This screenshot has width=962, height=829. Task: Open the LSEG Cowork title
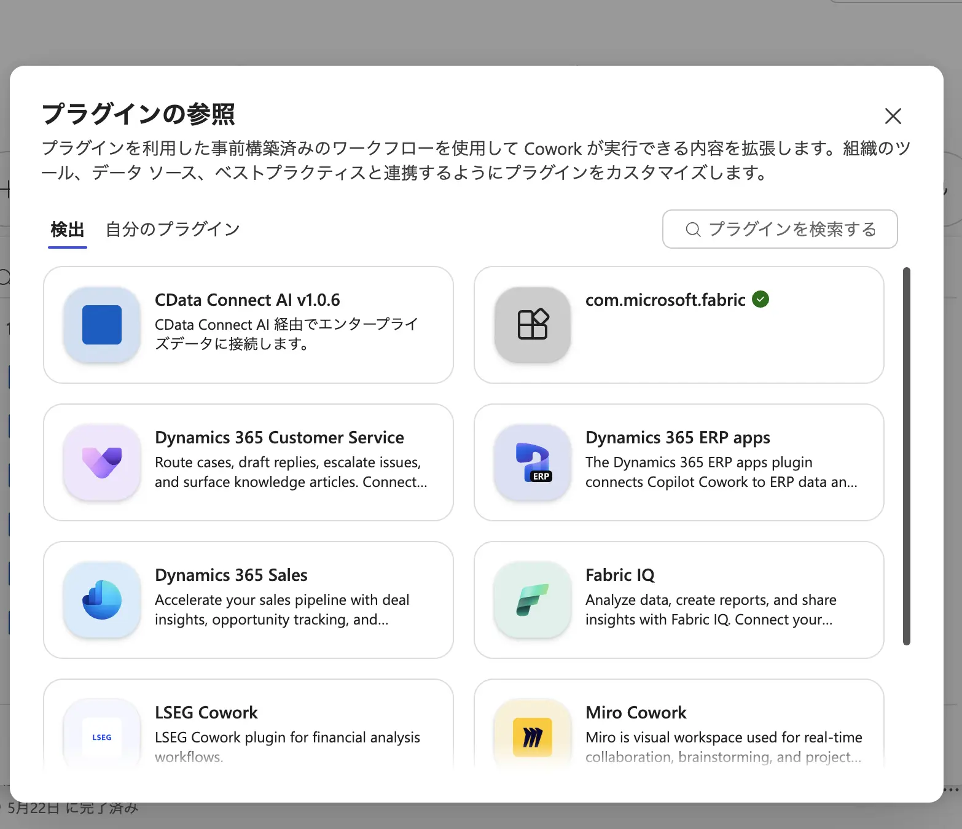coord(206,712)
